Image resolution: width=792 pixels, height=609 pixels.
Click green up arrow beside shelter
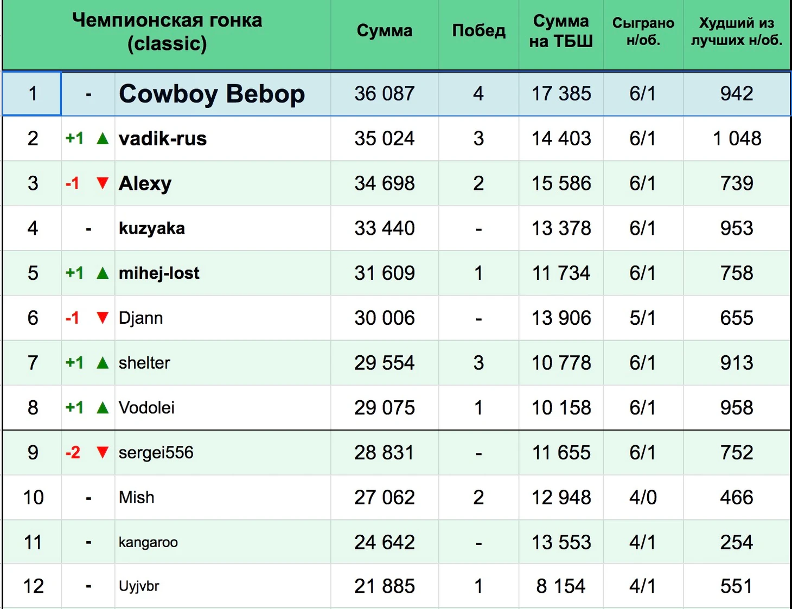click(103, 363)
